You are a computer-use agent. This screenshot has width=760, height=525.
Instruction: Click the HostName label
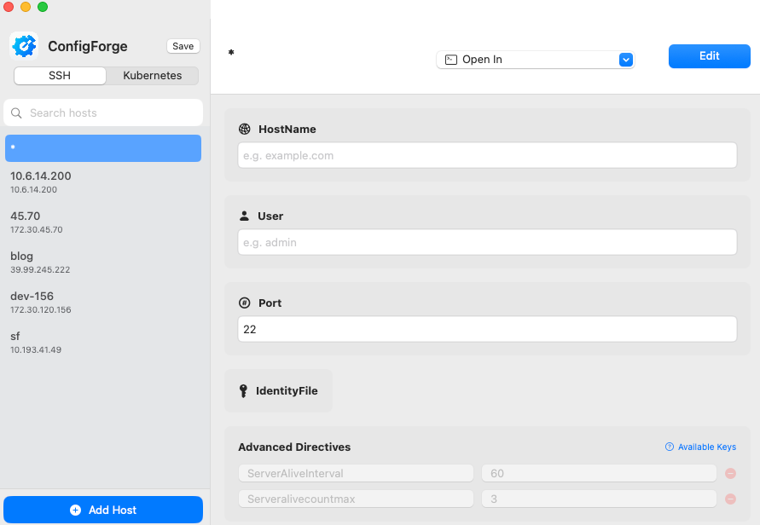287,130
